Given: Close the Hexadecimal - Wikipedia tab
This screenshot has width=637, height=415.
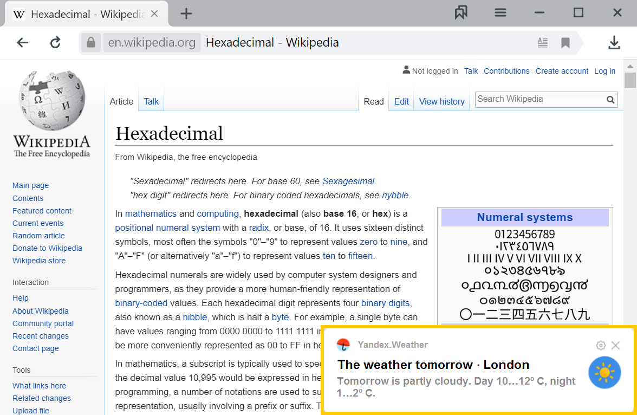Looking at the screenshot, I should [154, 14].
